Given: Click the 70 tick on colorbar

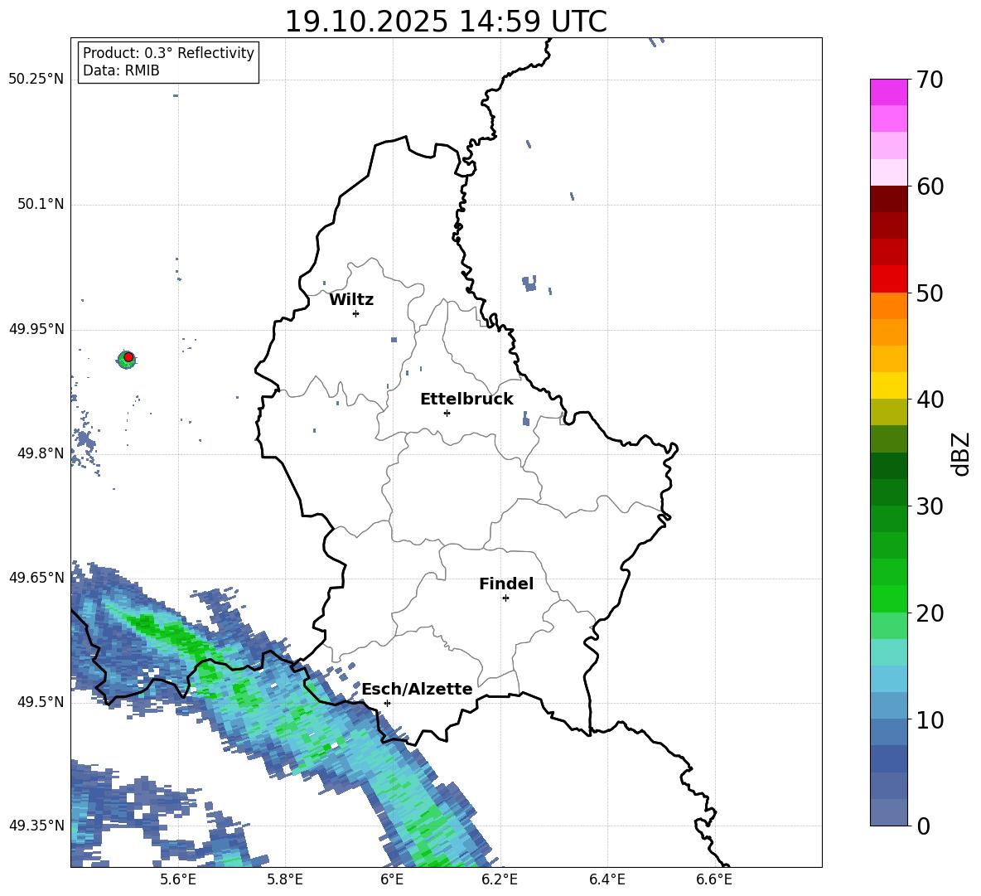Looking at the screenshot, I should point(930,80).
